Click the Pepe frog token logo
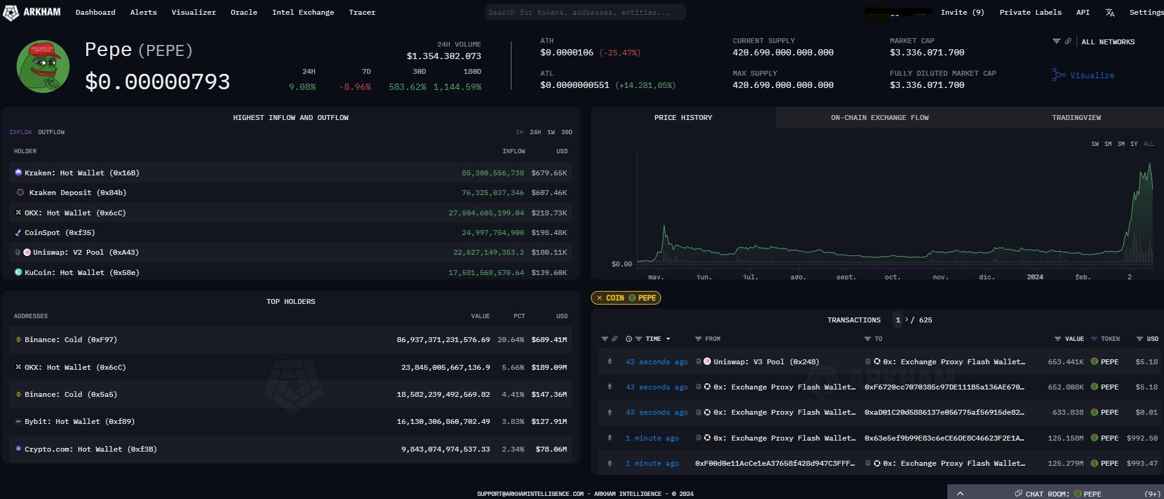 click(43, 66)
